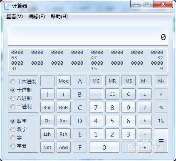
Task: Click the And bitwise button
Action: [x=64, y=147]
